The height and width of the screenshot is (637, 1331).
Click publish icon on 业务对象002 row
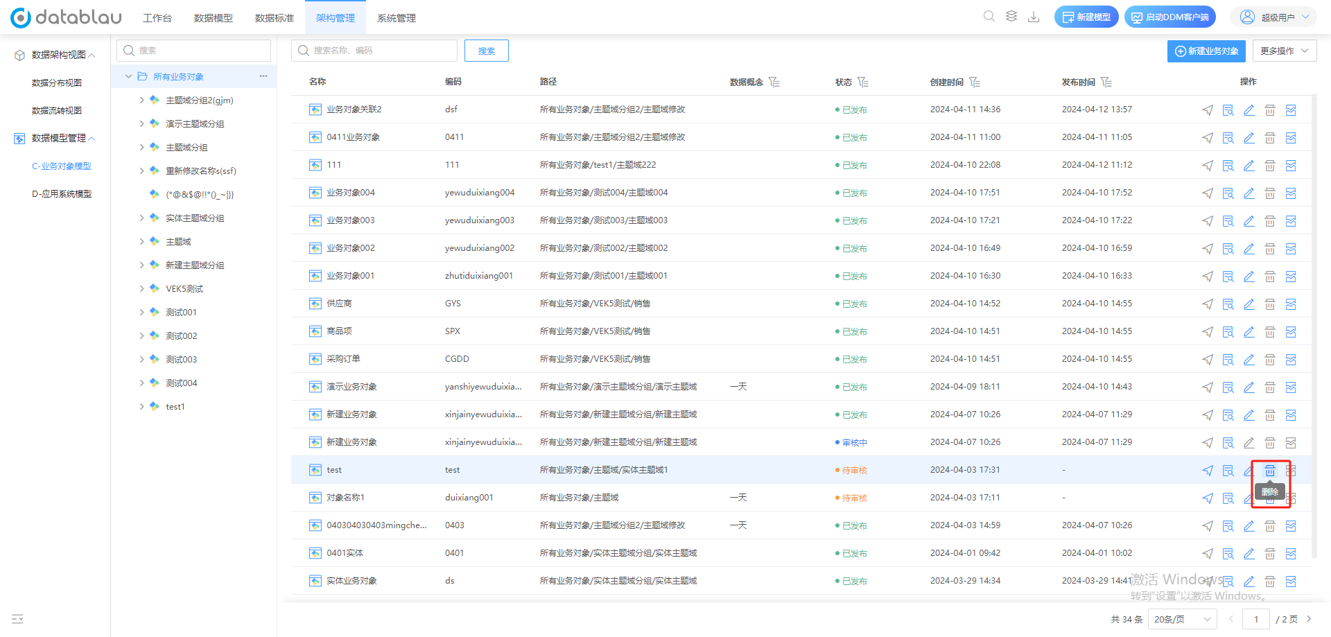pos(1208,249)
